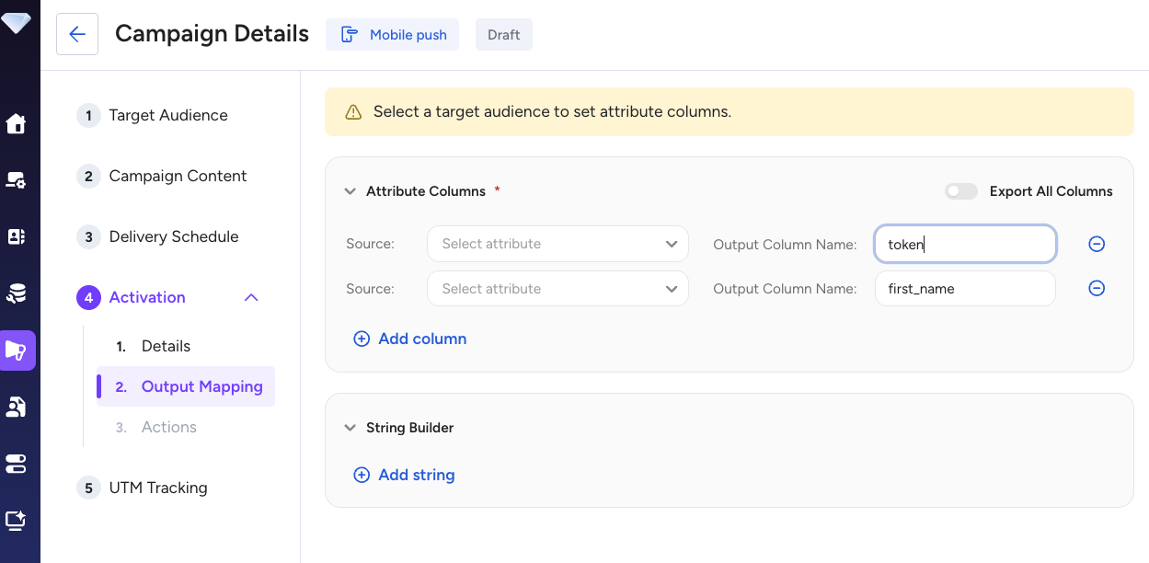Go to Target Audience step
The width and height of the screenshot is (1149, 563).
pos(167,115)
